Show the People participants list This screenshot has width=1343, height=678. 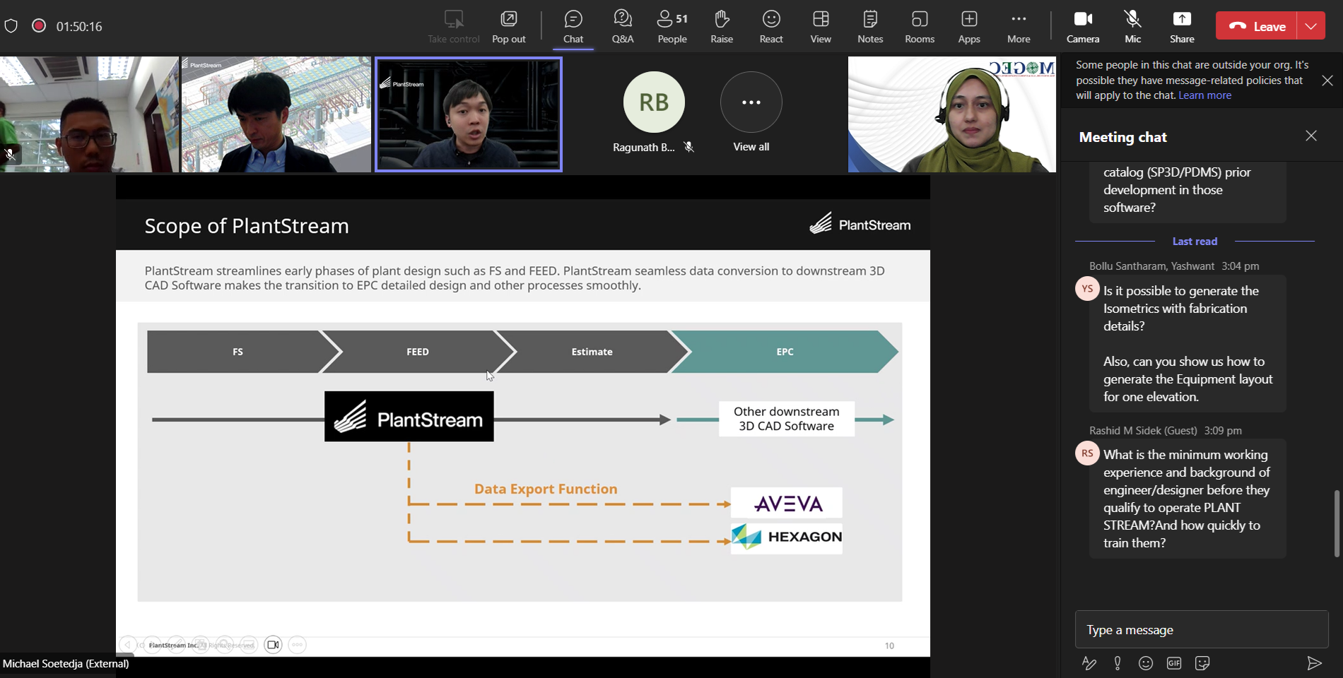[x=672, y=26]
